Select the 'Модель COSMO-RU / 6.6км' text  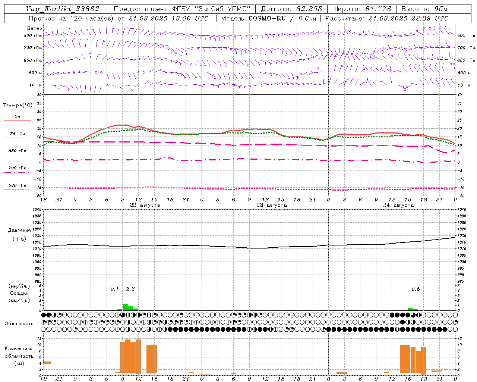coord(269,18)
